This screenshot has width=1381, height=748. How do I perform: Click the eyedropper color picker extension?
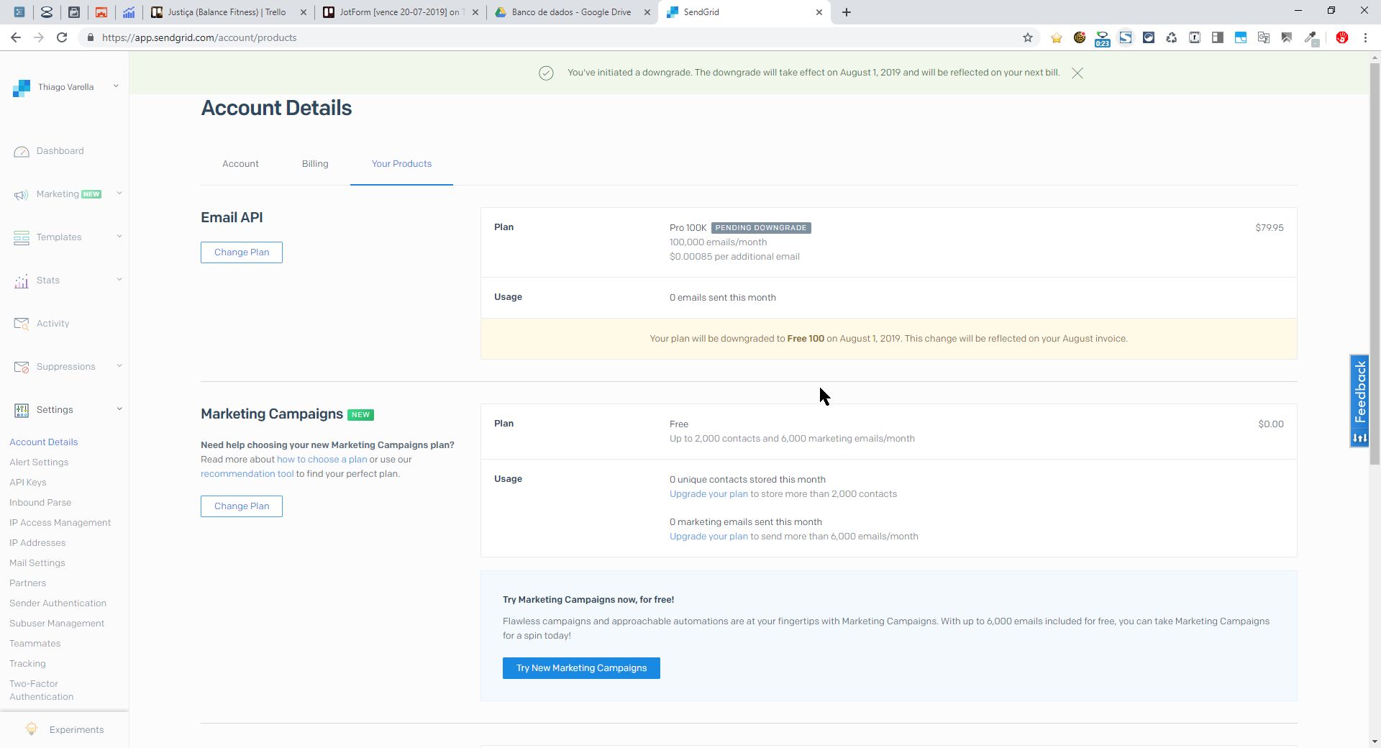(1311, 38)
